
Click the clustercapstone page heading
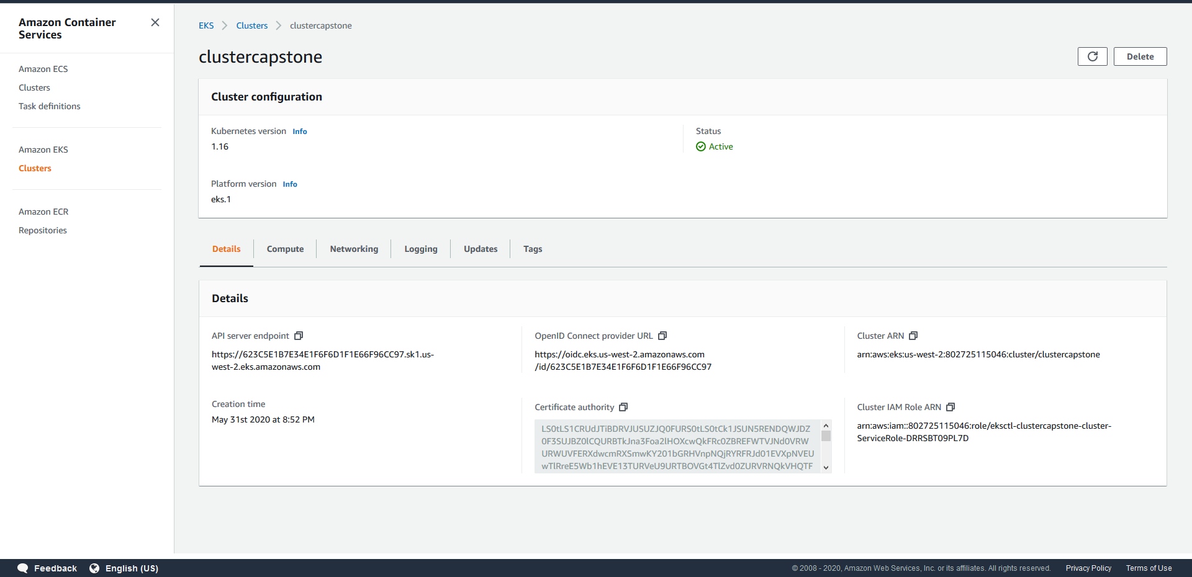tap(260, 56)
